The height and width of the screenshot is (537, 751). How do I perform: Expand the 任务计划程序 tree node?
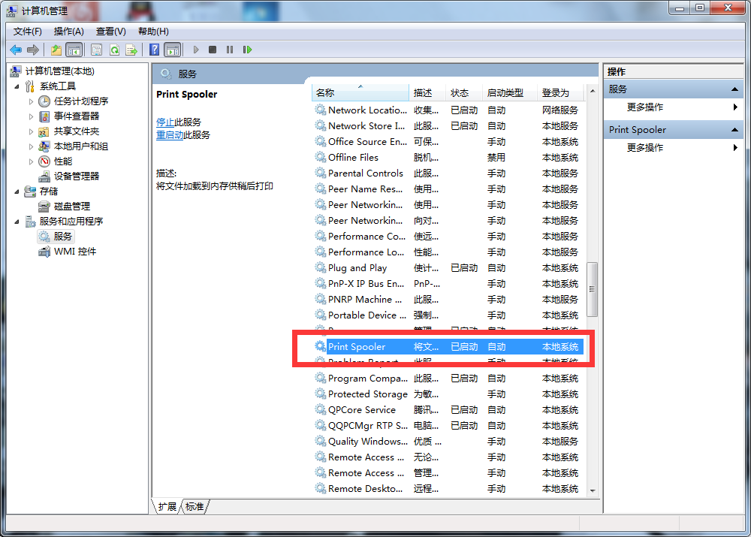(x=31, y=101)
